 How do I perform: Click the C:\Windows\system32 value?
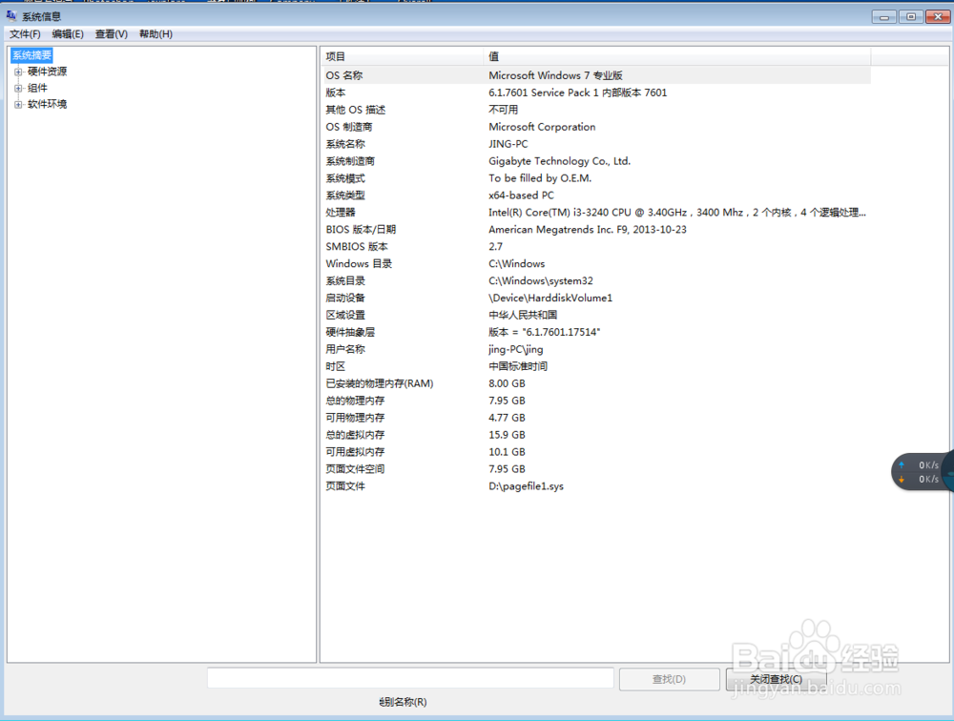click(541, 281)
